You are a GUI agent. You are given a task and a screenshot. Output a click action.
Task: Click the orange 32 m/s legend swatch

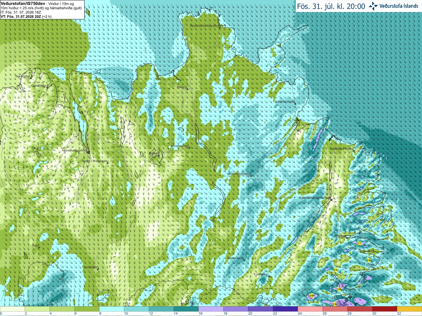tap(409, 309)
